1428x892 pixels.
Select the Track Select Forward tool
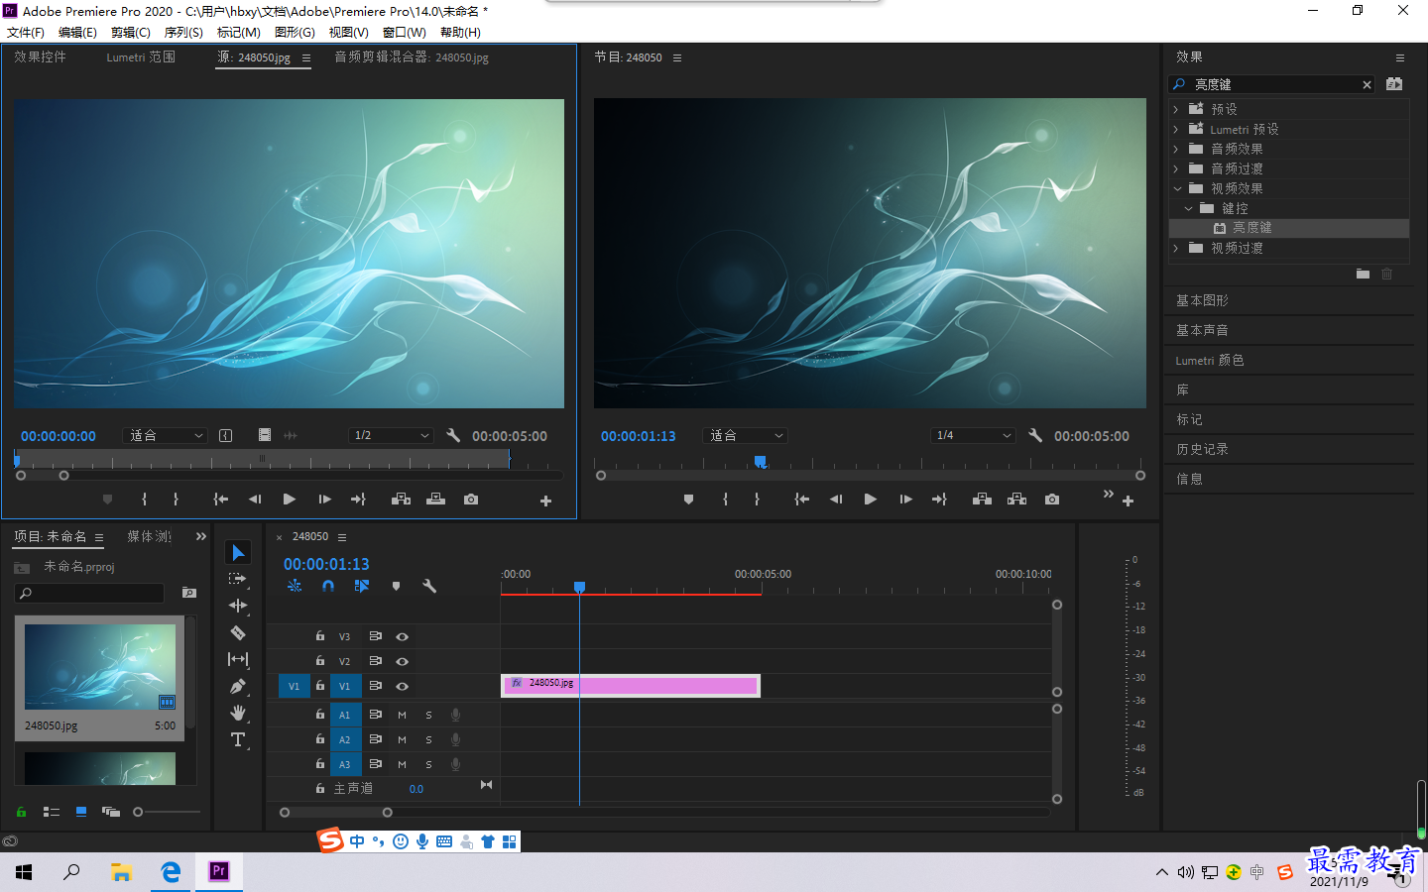tap(238, 579)
